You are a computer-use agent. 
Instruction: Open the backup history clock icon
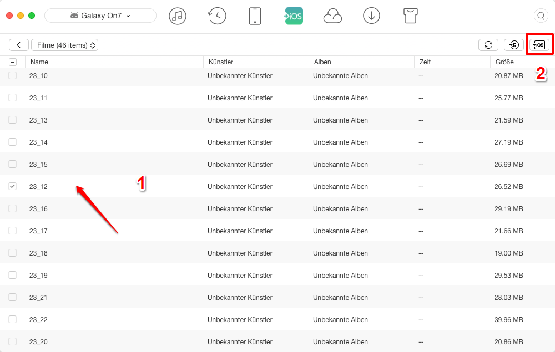[216, 16]
